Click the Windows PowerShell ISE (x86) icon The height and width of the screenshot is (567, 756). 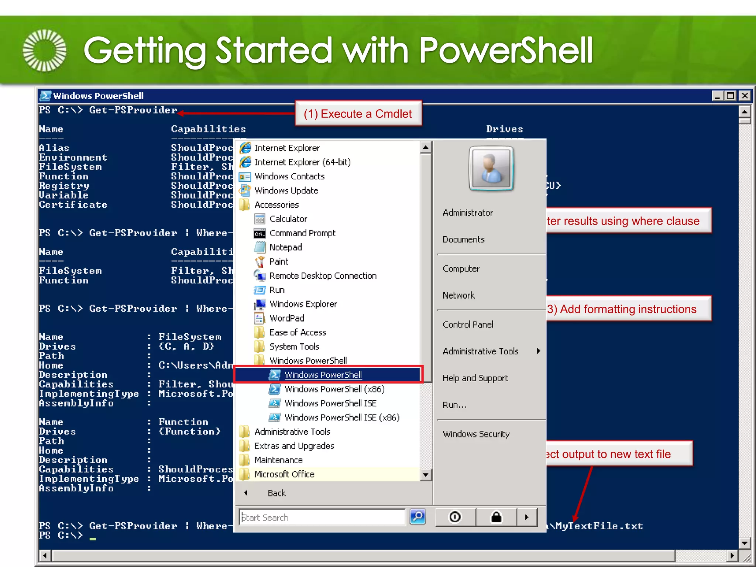coord(275,417)
